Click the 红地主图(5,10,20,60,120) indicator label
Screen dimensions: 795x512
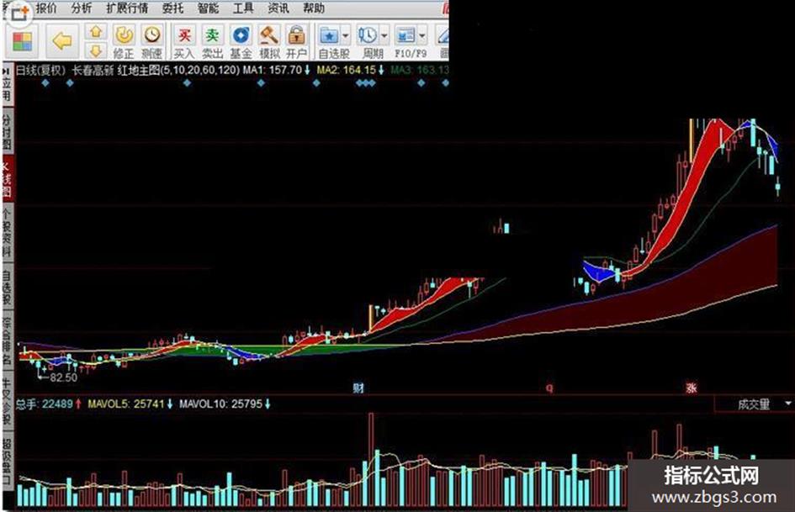click(178, 70)
